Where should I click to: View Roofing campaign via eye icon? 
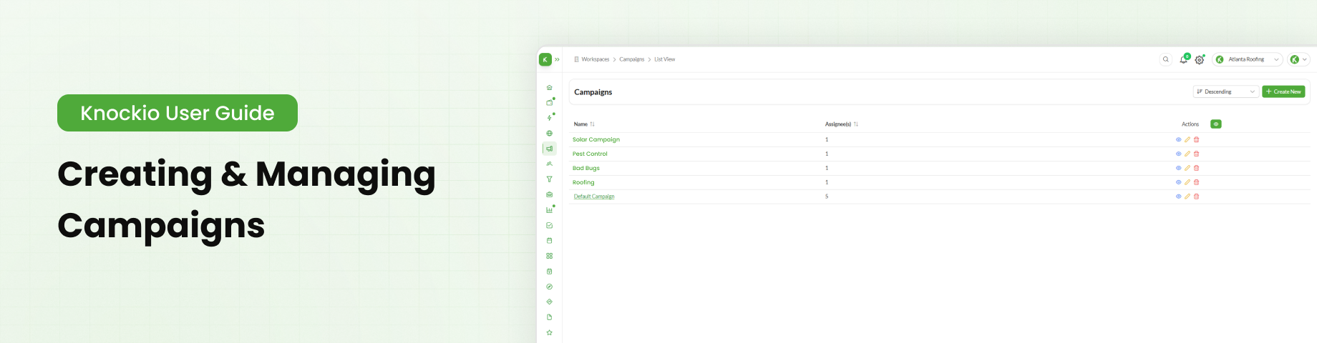click(1178, 182)
